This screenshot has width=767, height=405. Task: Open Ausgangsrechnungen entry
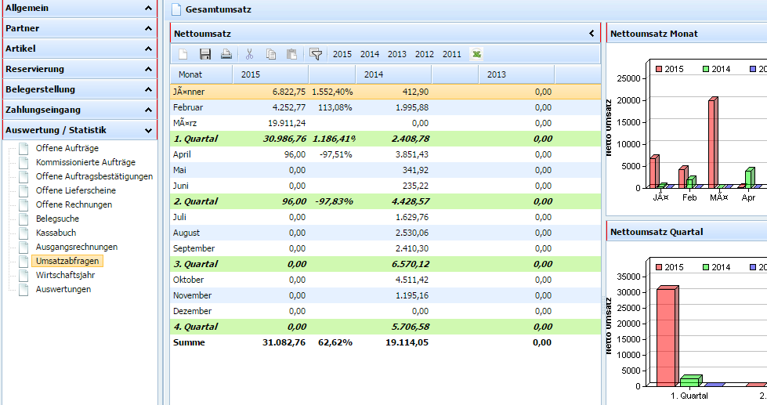point(77,247)
